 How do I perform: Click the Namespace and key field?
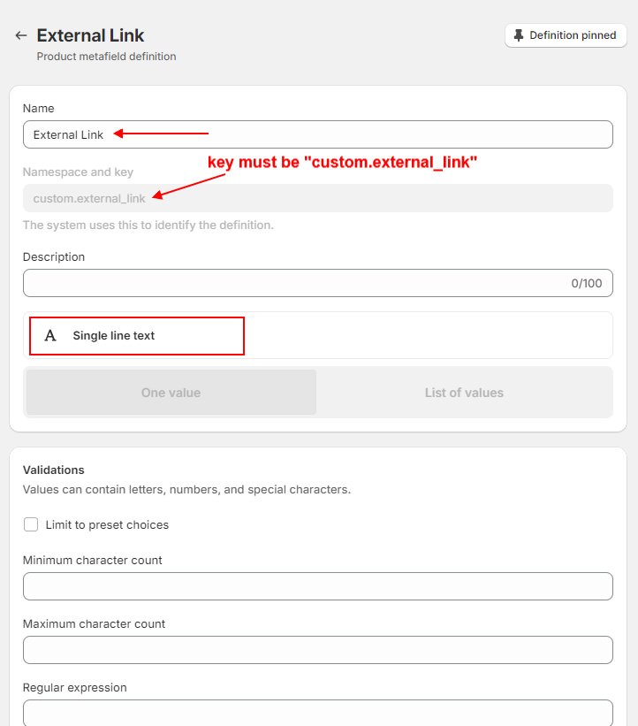click(x=318, y=198)
